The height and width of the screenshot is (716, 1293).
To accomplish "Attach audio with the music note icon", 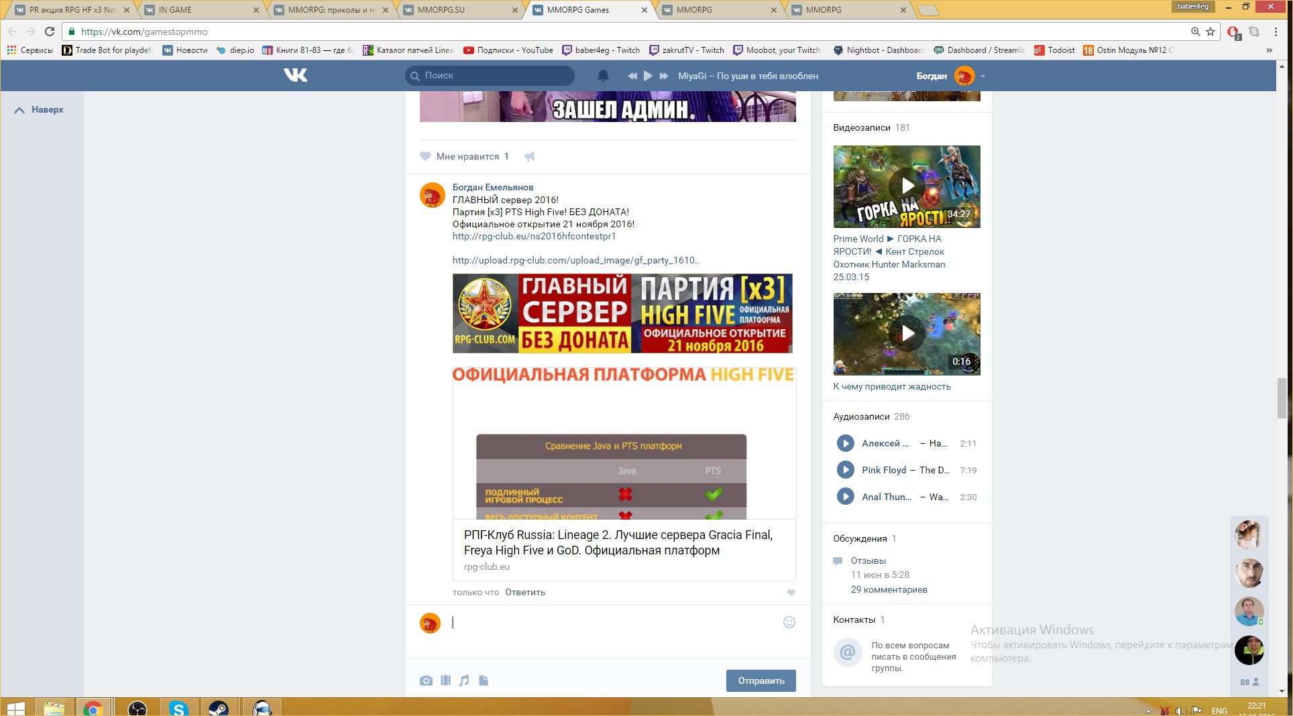I will tap(464, 680).
